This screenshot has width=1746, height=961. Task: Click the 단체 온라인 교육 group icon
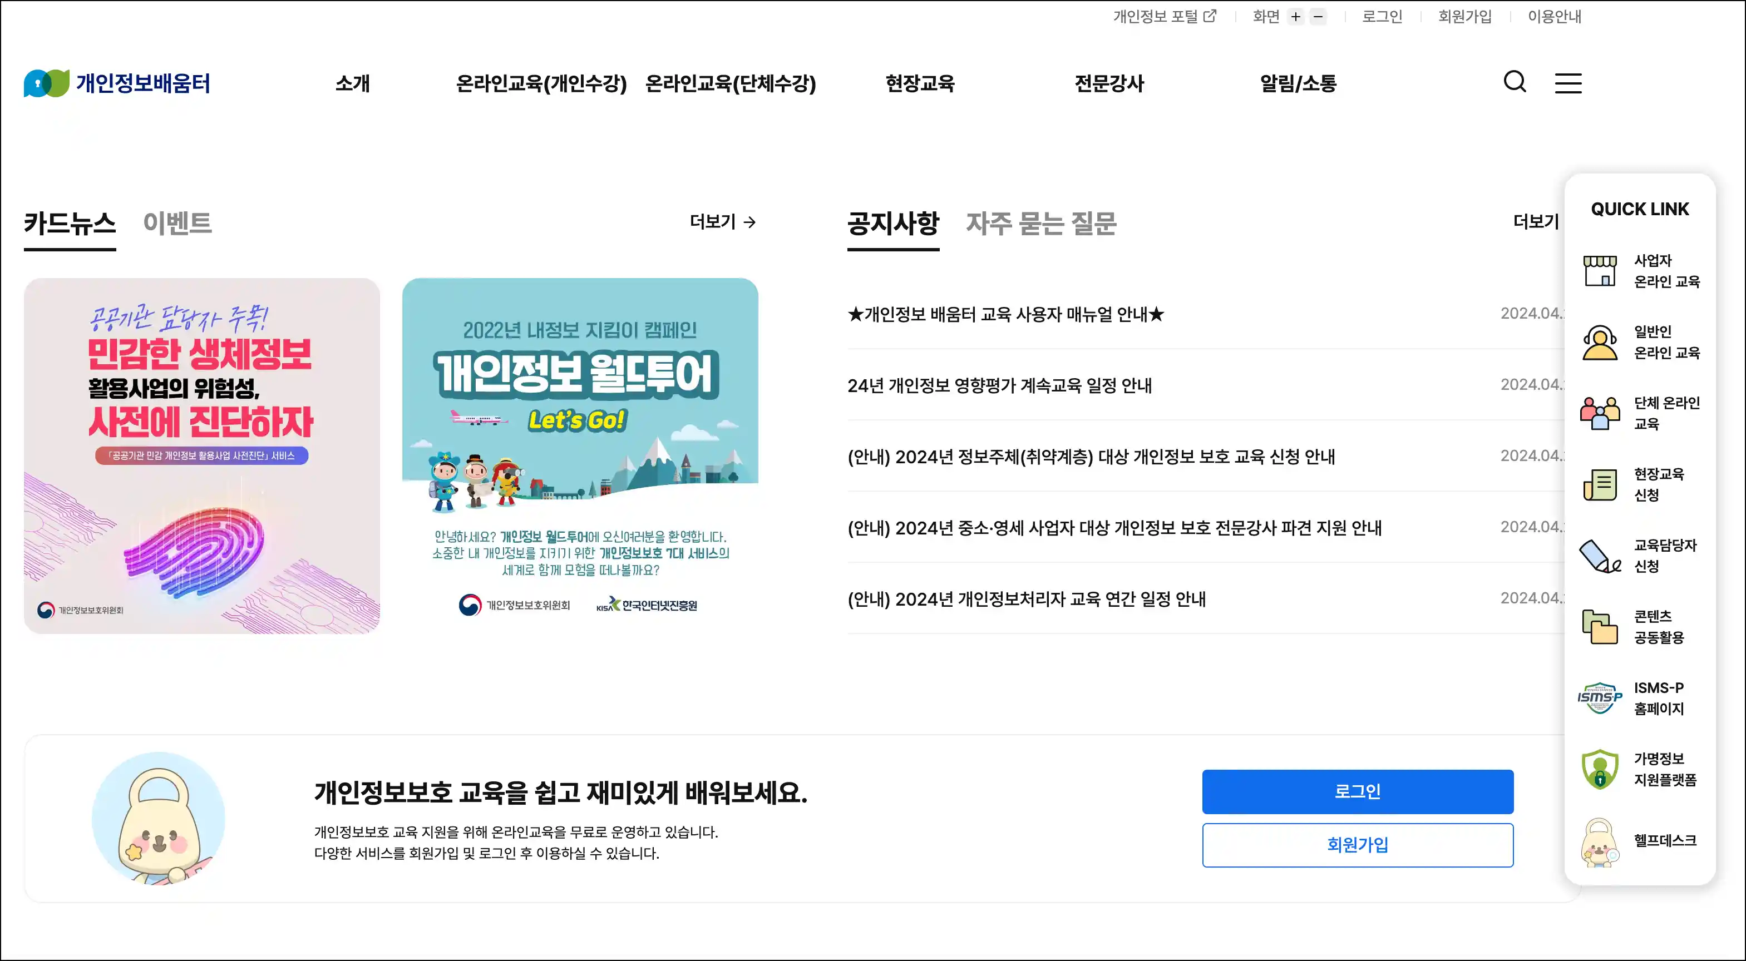click(1600, 413)
